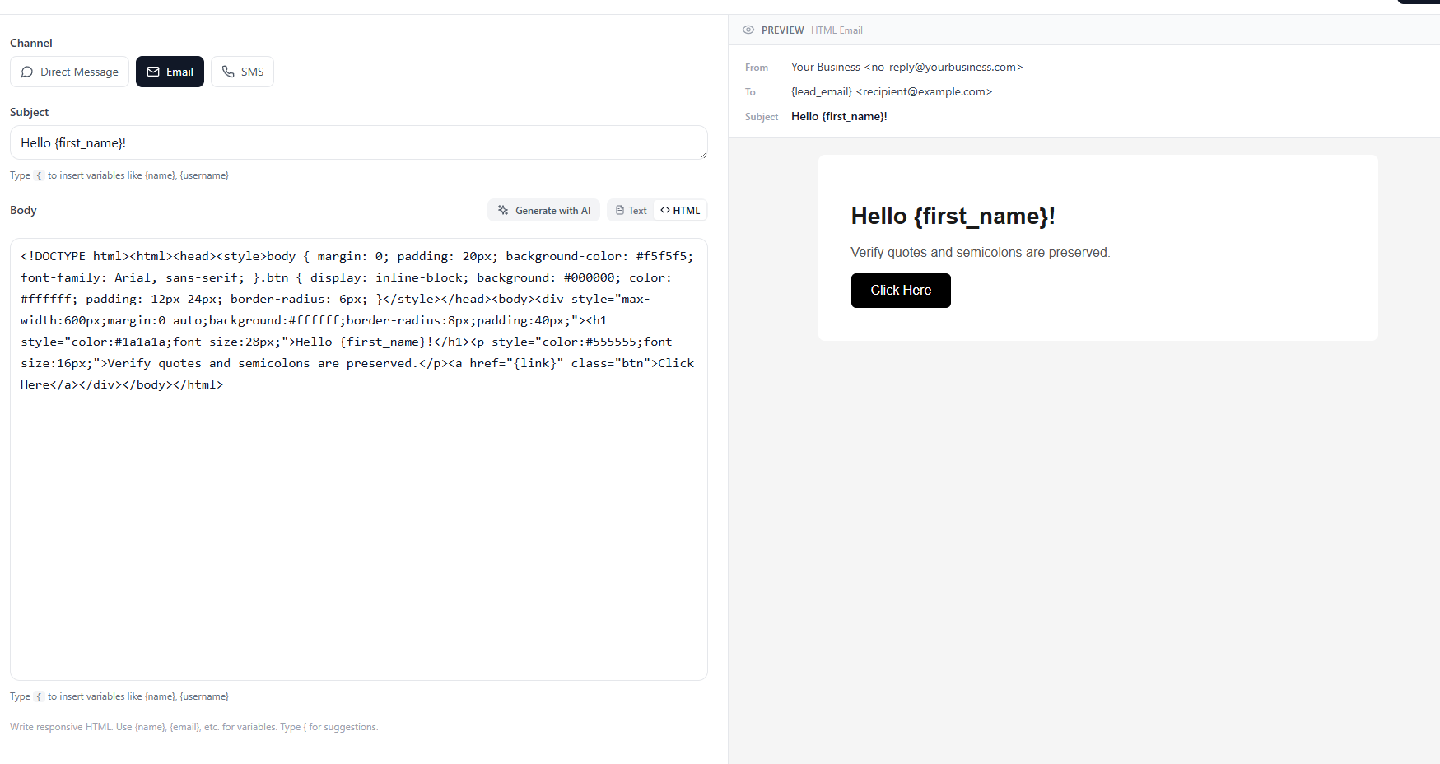The image size is (1440, 764).
Task: Click the eye icon next to PREVIEW
Action: click(x=748, y=30)
